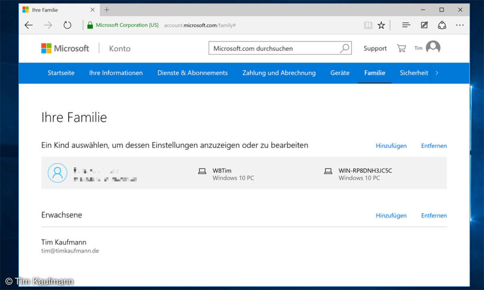Click Entfernen link for children
Image resolution: width=484 pixels, height=290 pixels.
click(x=434, y=146)
